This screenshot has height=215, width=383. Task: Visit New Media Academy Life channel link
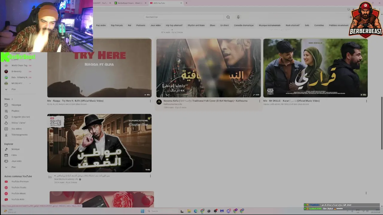[66, 179]
